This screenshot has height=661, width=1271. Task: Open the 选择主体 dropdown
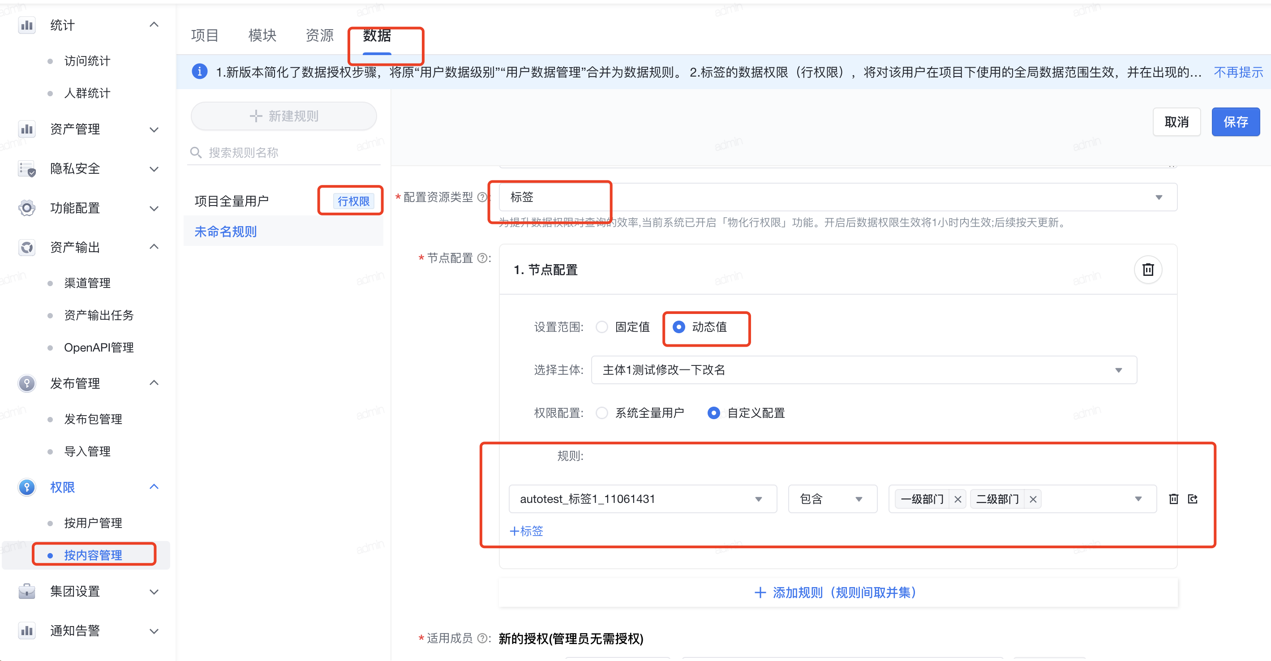863,370
